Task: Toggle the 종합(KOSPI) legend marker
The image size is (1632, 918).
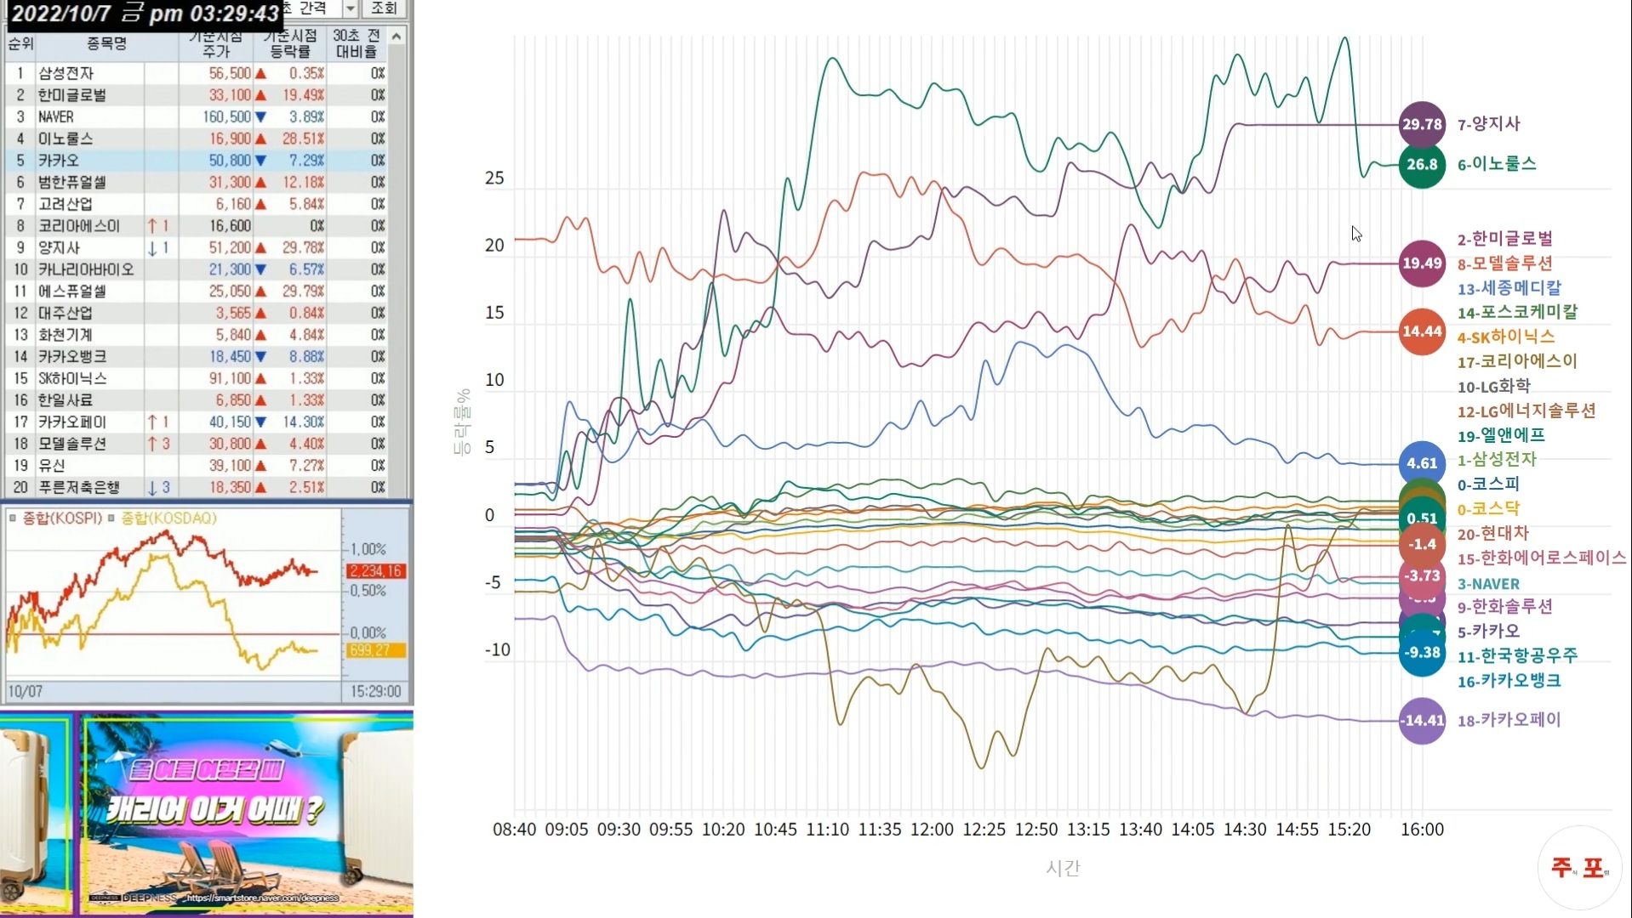Action: (x=13, y=518)
